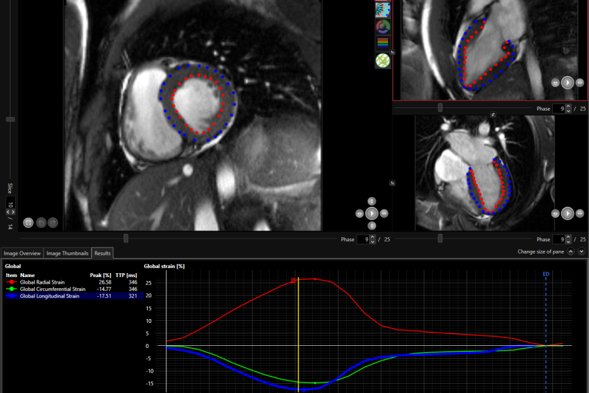Go to next slice above play button

click(371, 201)
